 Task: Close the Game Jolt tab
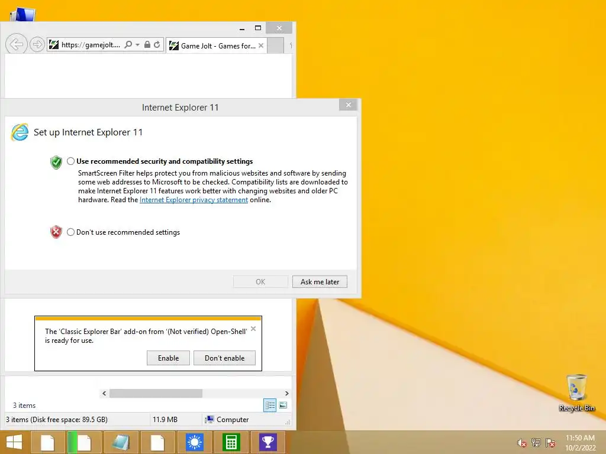[261, 46]
